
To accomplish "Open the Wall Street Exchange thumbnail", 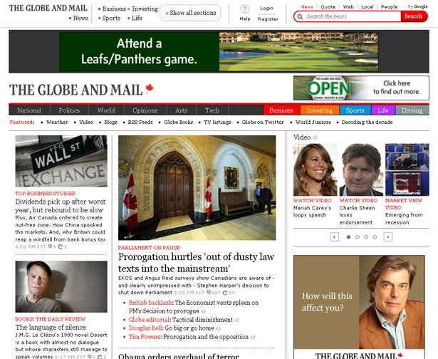I will (61, 161).
